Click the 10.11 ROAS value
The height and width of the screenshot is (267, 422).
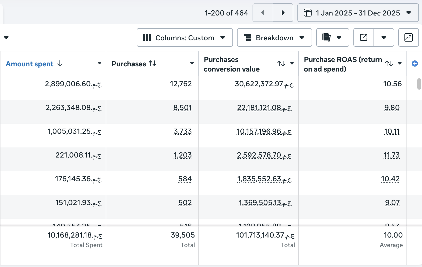coord(392,131)
